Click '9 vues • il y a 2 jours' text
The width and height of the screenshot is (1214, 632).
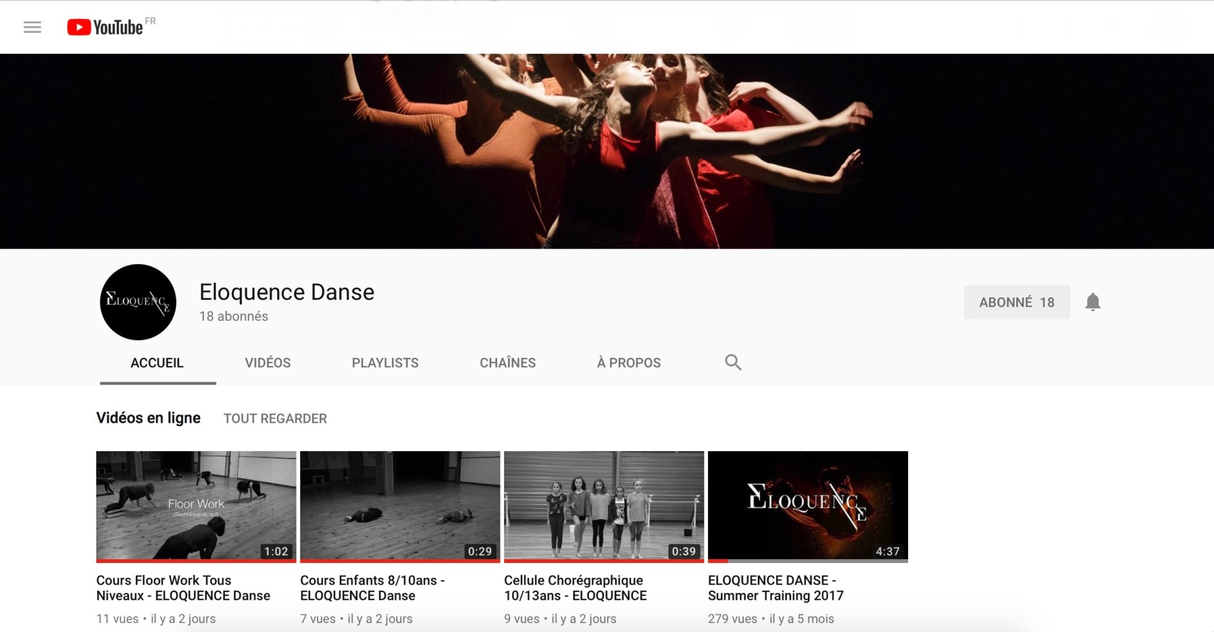coord(560,618)
